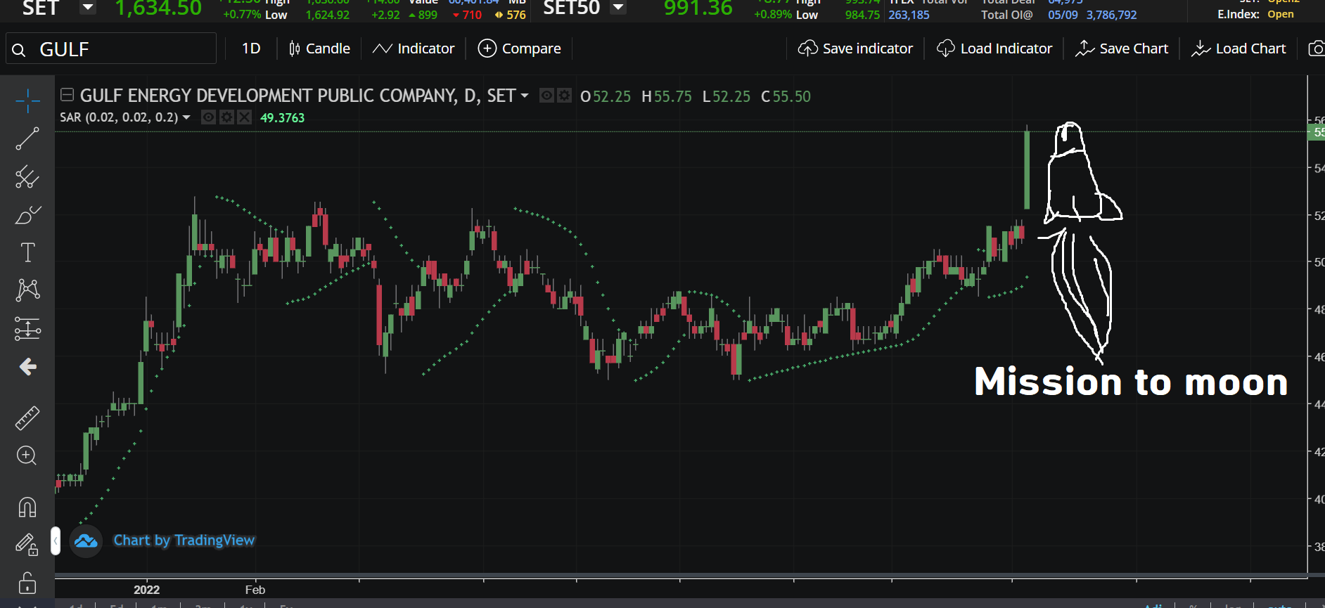This screenshot has width=1325, height=608.
Task: Open the SAR indicator settings gear
Action: pos(226,117)
